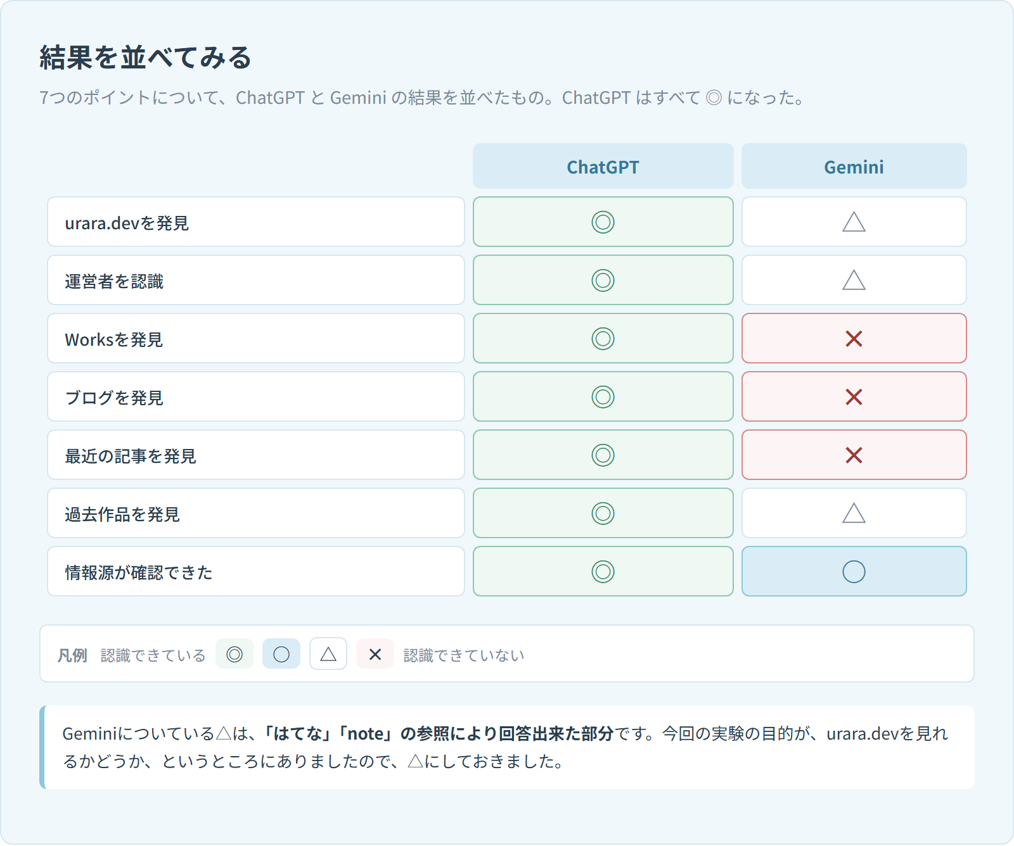The image size is (1014, 846).
Task: Click Gemini triangle in 運営者を認識 row
Action: (x=854, y=281)
